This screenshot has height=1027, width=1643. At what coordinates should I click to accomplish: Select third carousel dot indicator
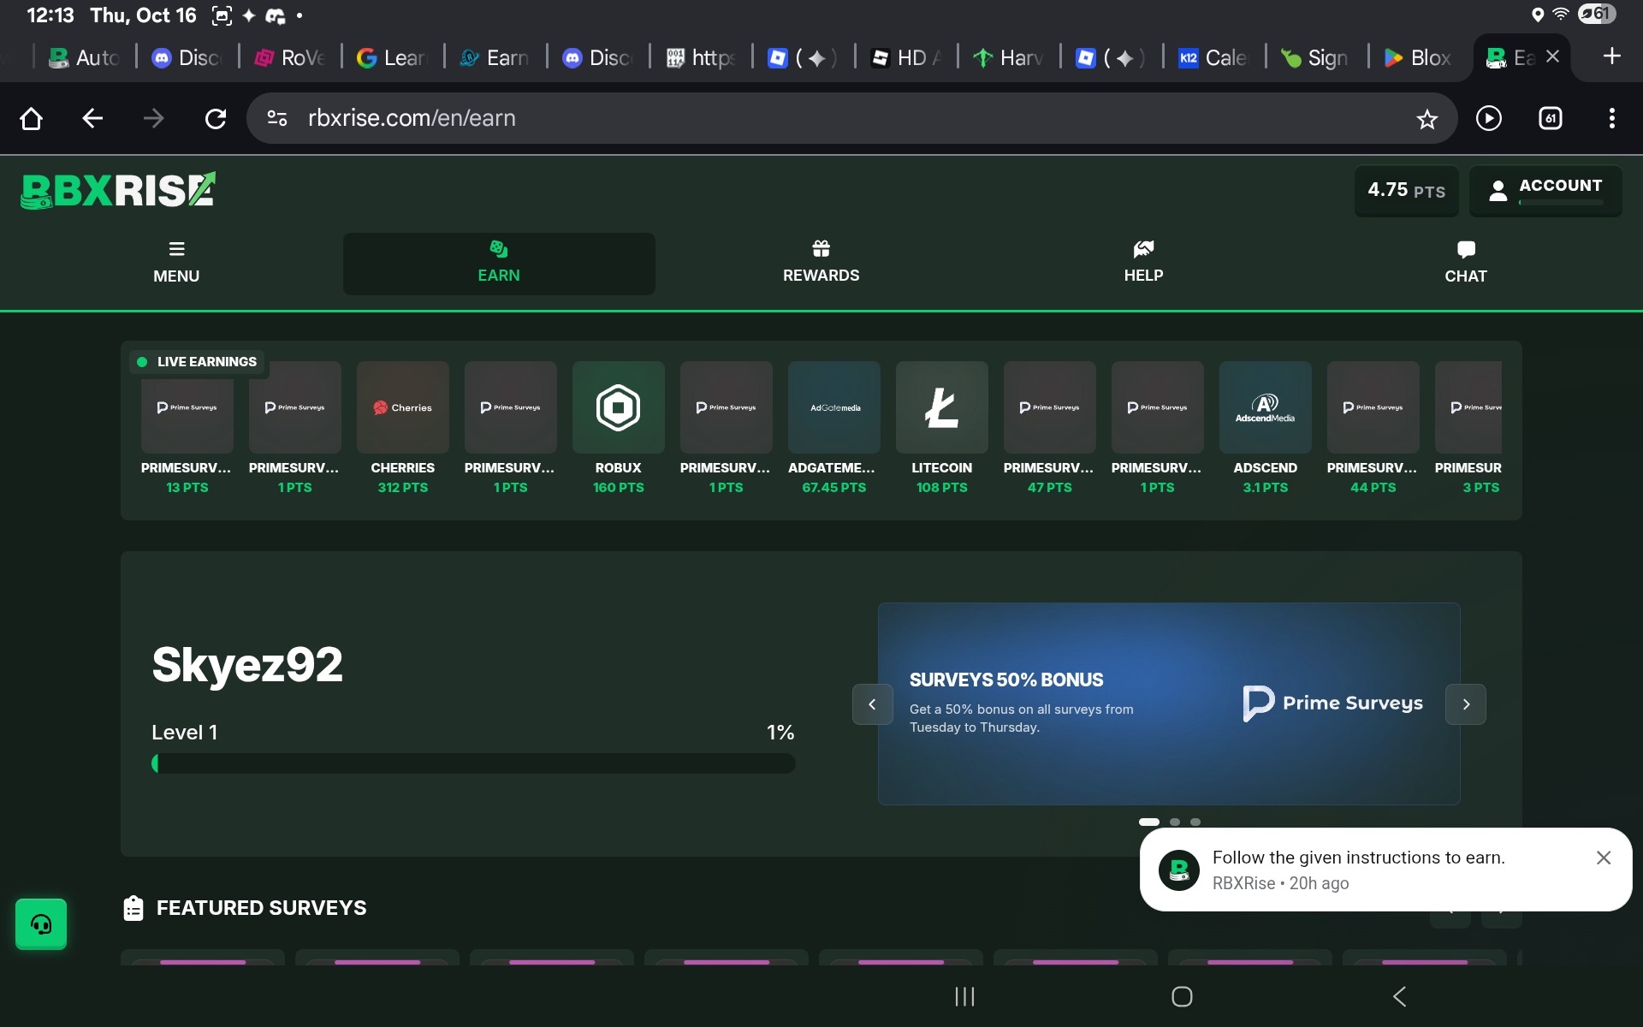(1195, 822)
